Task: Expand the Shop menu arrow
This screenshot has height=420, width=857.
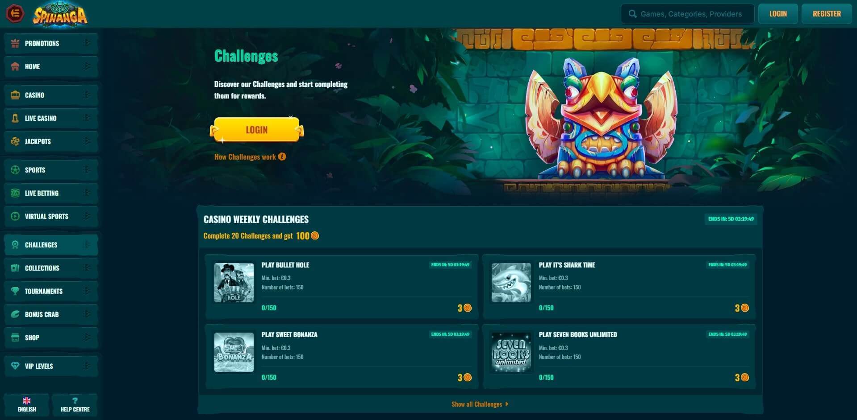Action: click(x=87, y=338)
